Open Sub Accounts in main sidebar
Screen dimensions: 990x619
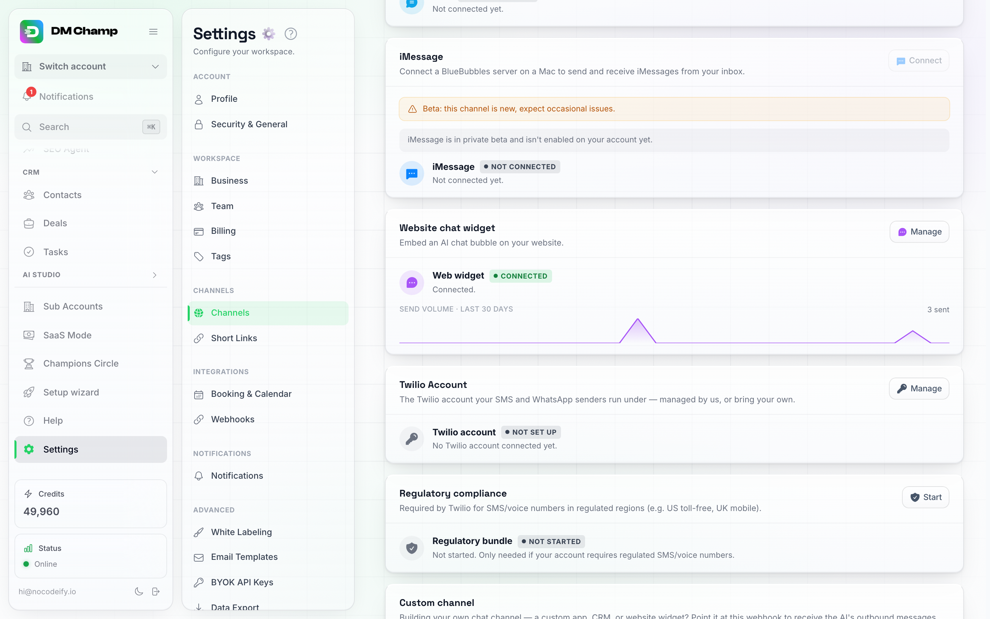91,306
